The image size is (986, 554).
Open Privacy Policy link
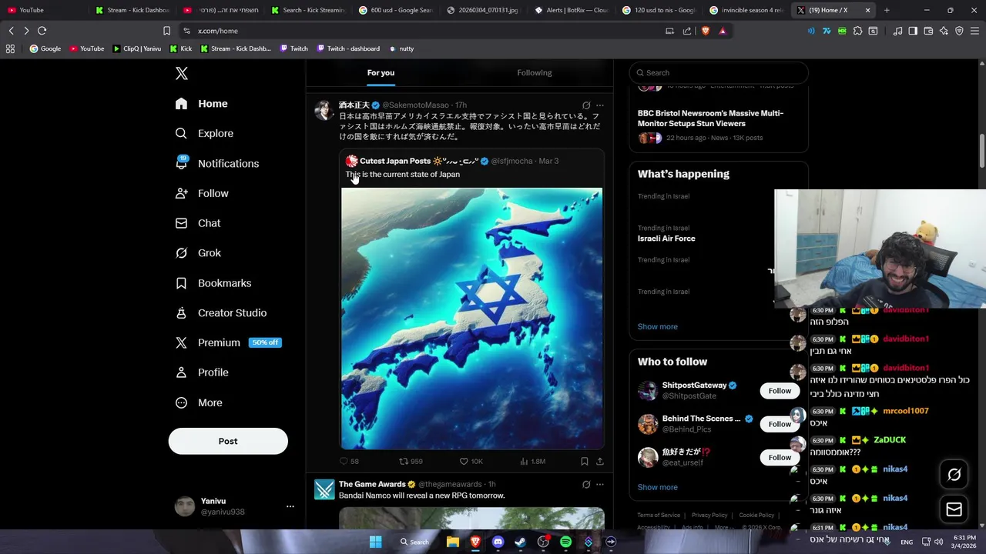[709, 515]
